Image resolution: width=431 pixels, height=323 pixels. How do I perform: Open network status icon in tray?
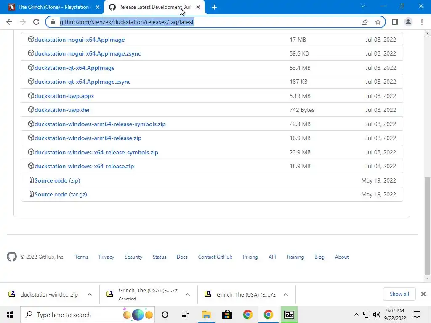367,315
